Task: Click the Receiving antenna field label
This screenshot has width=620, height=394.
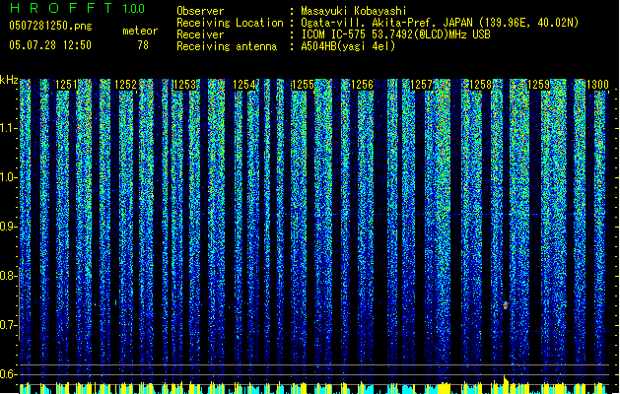Action: [227, 46]
